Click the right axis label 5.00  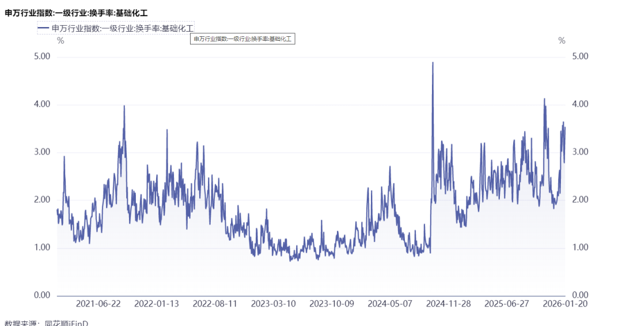click(580, 56)
